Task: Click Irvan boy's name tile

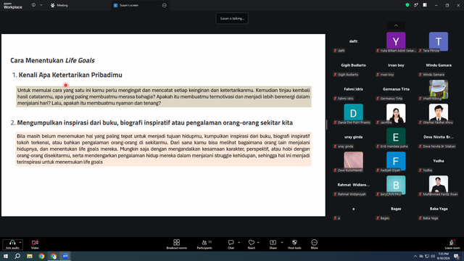Action: pyautogui.click(x=396, y=65)
